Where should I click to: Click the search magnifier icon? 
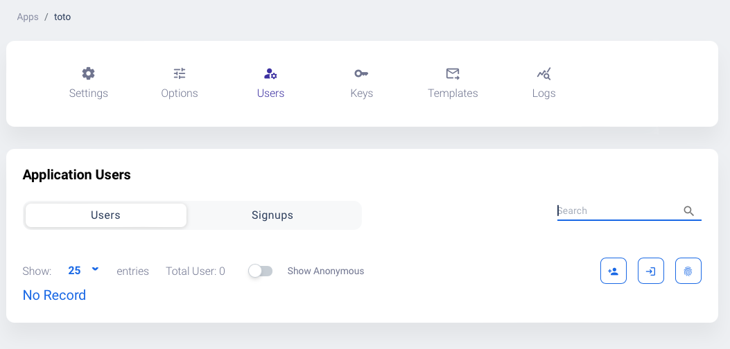688,211
